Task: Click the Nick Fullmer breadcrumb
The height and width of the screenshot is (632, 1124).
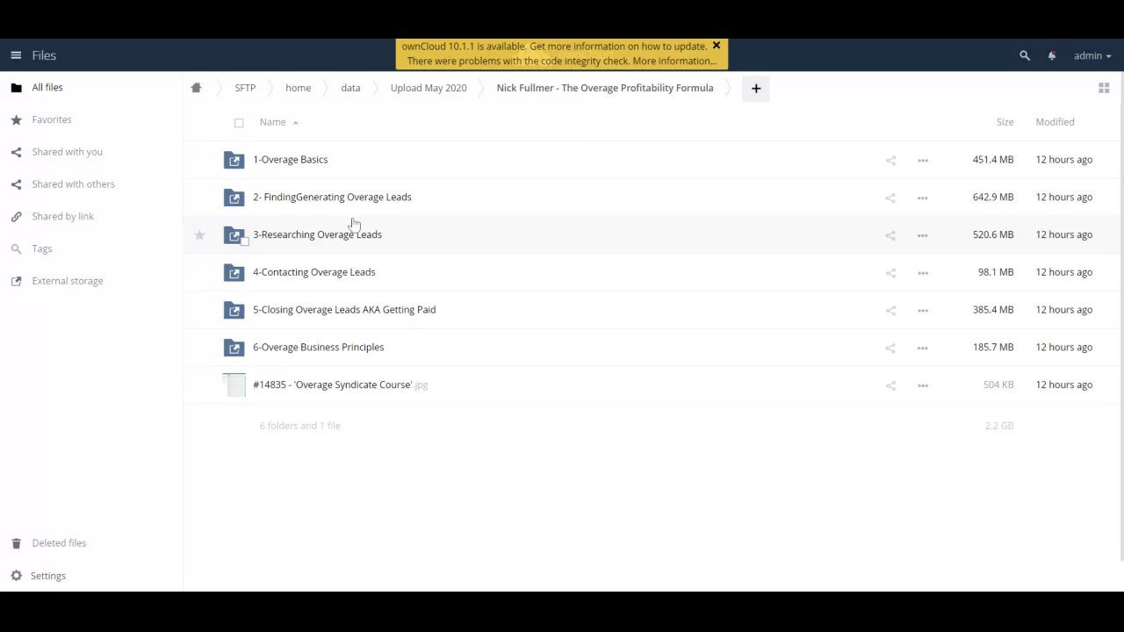Action: (604, 88)
